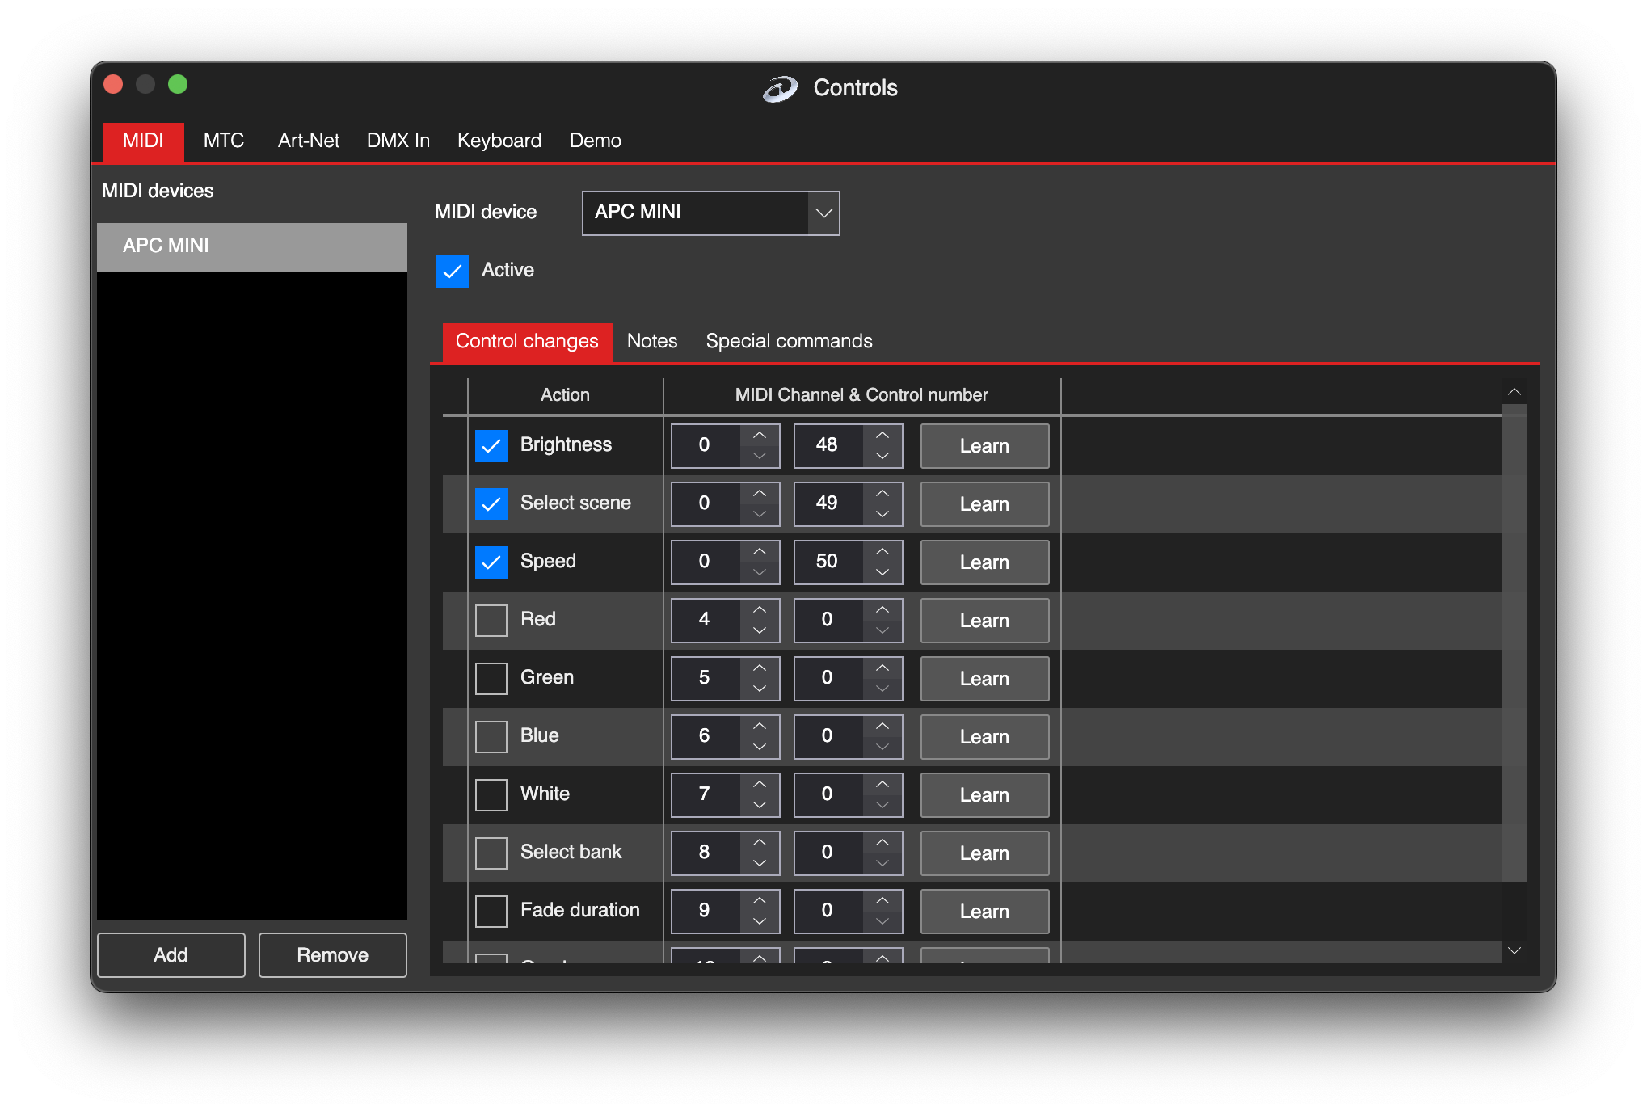
Task: Decrease White MIDI channel down arrow
Action: click(760, 805)
